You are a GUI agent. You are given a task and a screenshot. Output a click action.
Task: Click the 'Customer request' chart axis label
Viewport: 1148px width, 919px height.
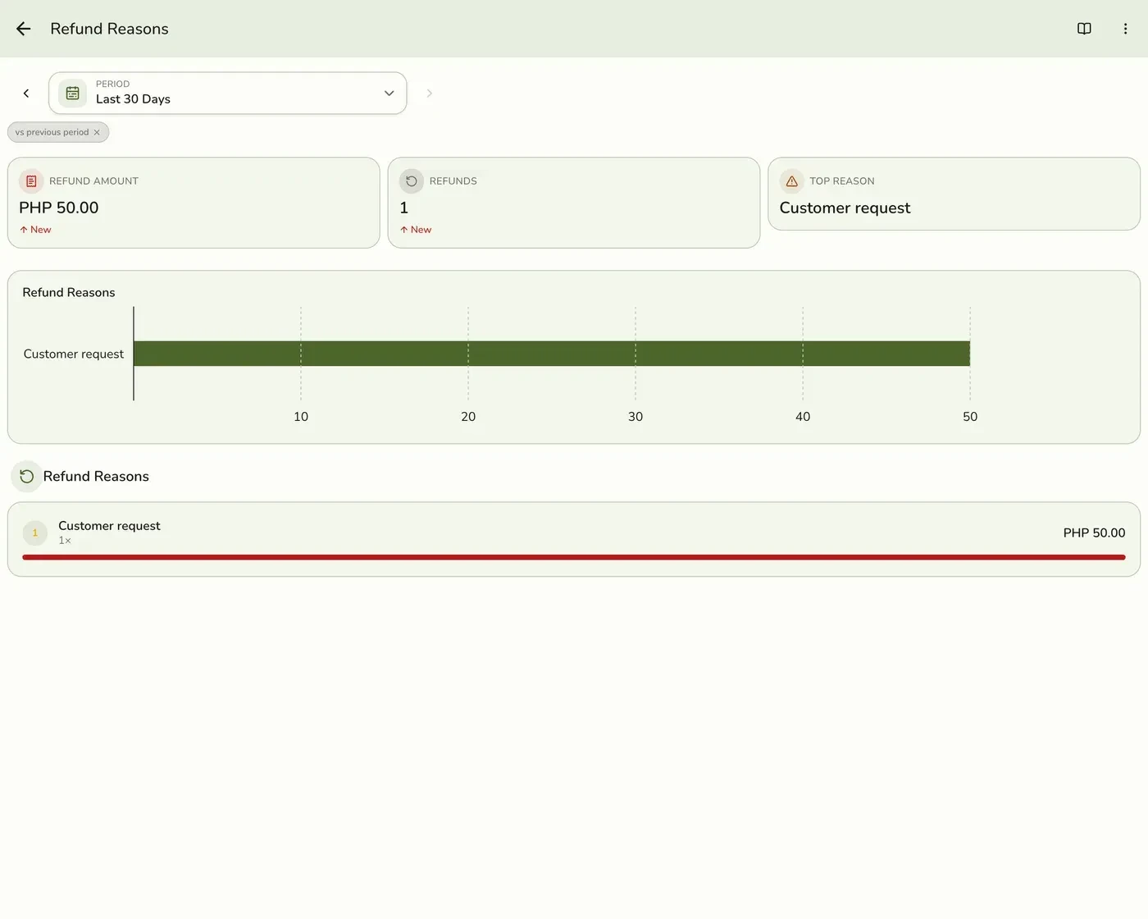(74, 354)
